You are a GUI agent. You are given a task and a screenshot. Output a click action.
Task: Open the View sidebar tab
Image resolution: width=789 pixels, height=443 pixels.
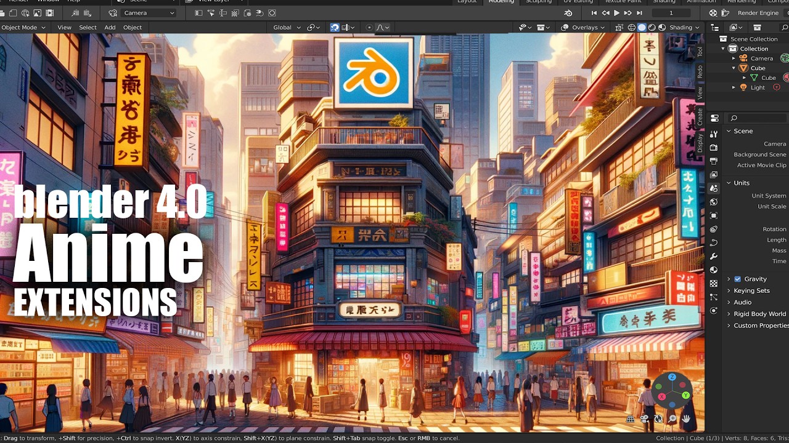pos(700,92)
